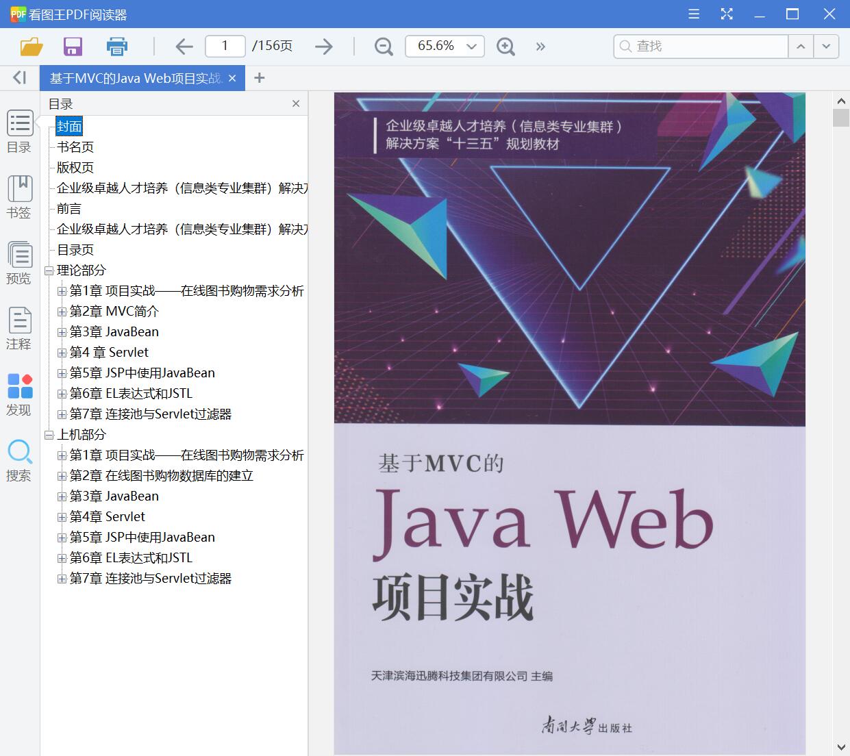Expand the 第2章 MVC简介 tree node
Image resolution: width=850 pixels, height=756 pixels.
pos(62,312)
